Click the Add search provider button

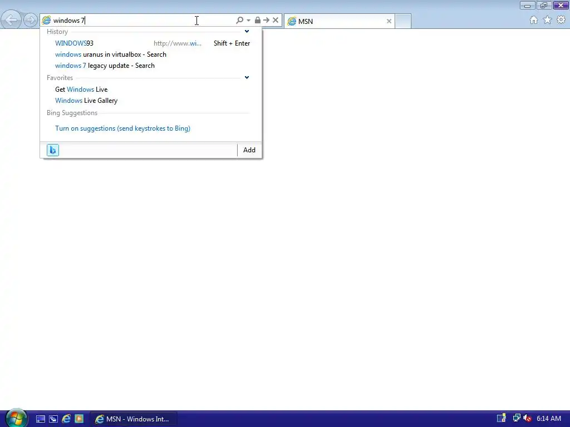(249, 150)
